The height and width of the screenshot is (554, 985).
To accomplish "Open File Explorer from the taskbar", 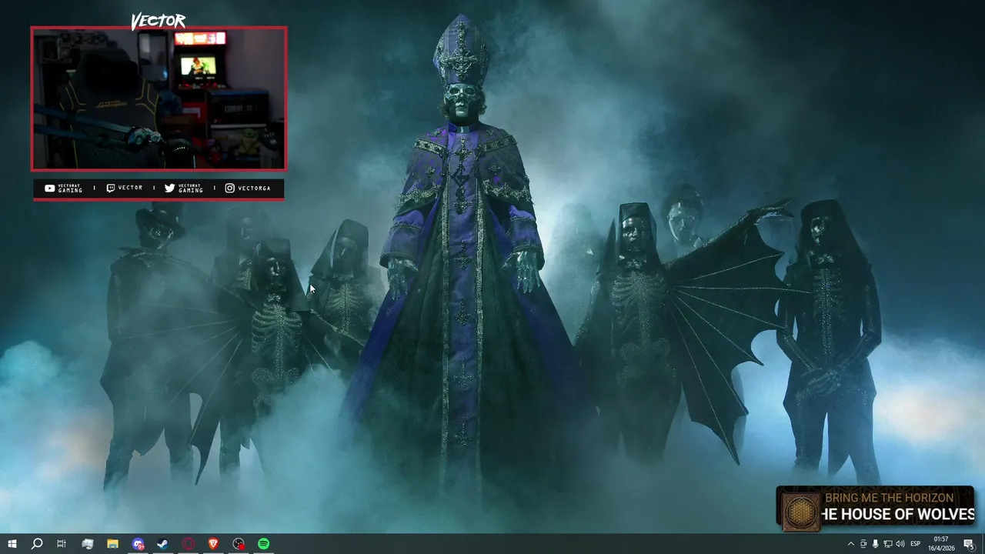I will [112, 544].
